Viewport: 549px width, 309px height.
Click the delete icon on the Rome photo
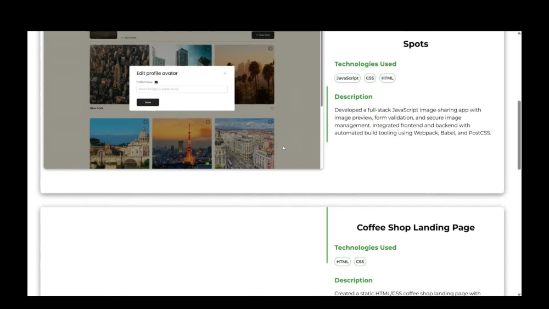coord(145,122)
